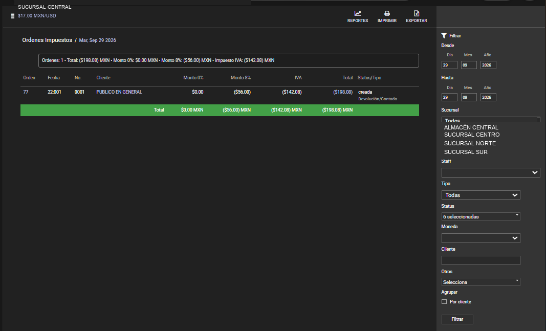546x331 pixels.
Task: Click the order time 22:001
Action: (x=54, y=92)
